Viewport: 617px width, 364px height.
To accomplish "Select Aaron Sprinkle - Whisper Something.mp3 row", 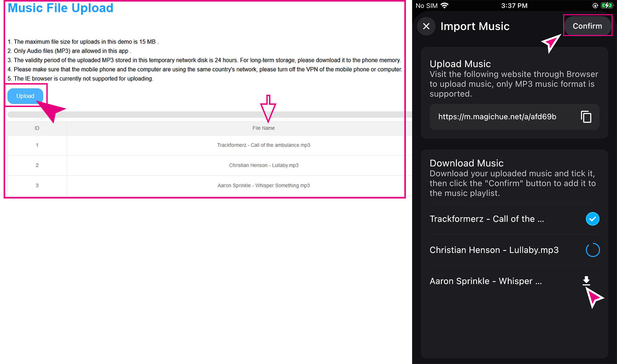I will [x=263, y=185].
